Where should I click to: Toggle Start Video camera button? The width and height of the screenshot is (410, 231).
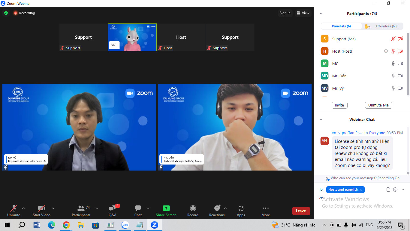41,208
